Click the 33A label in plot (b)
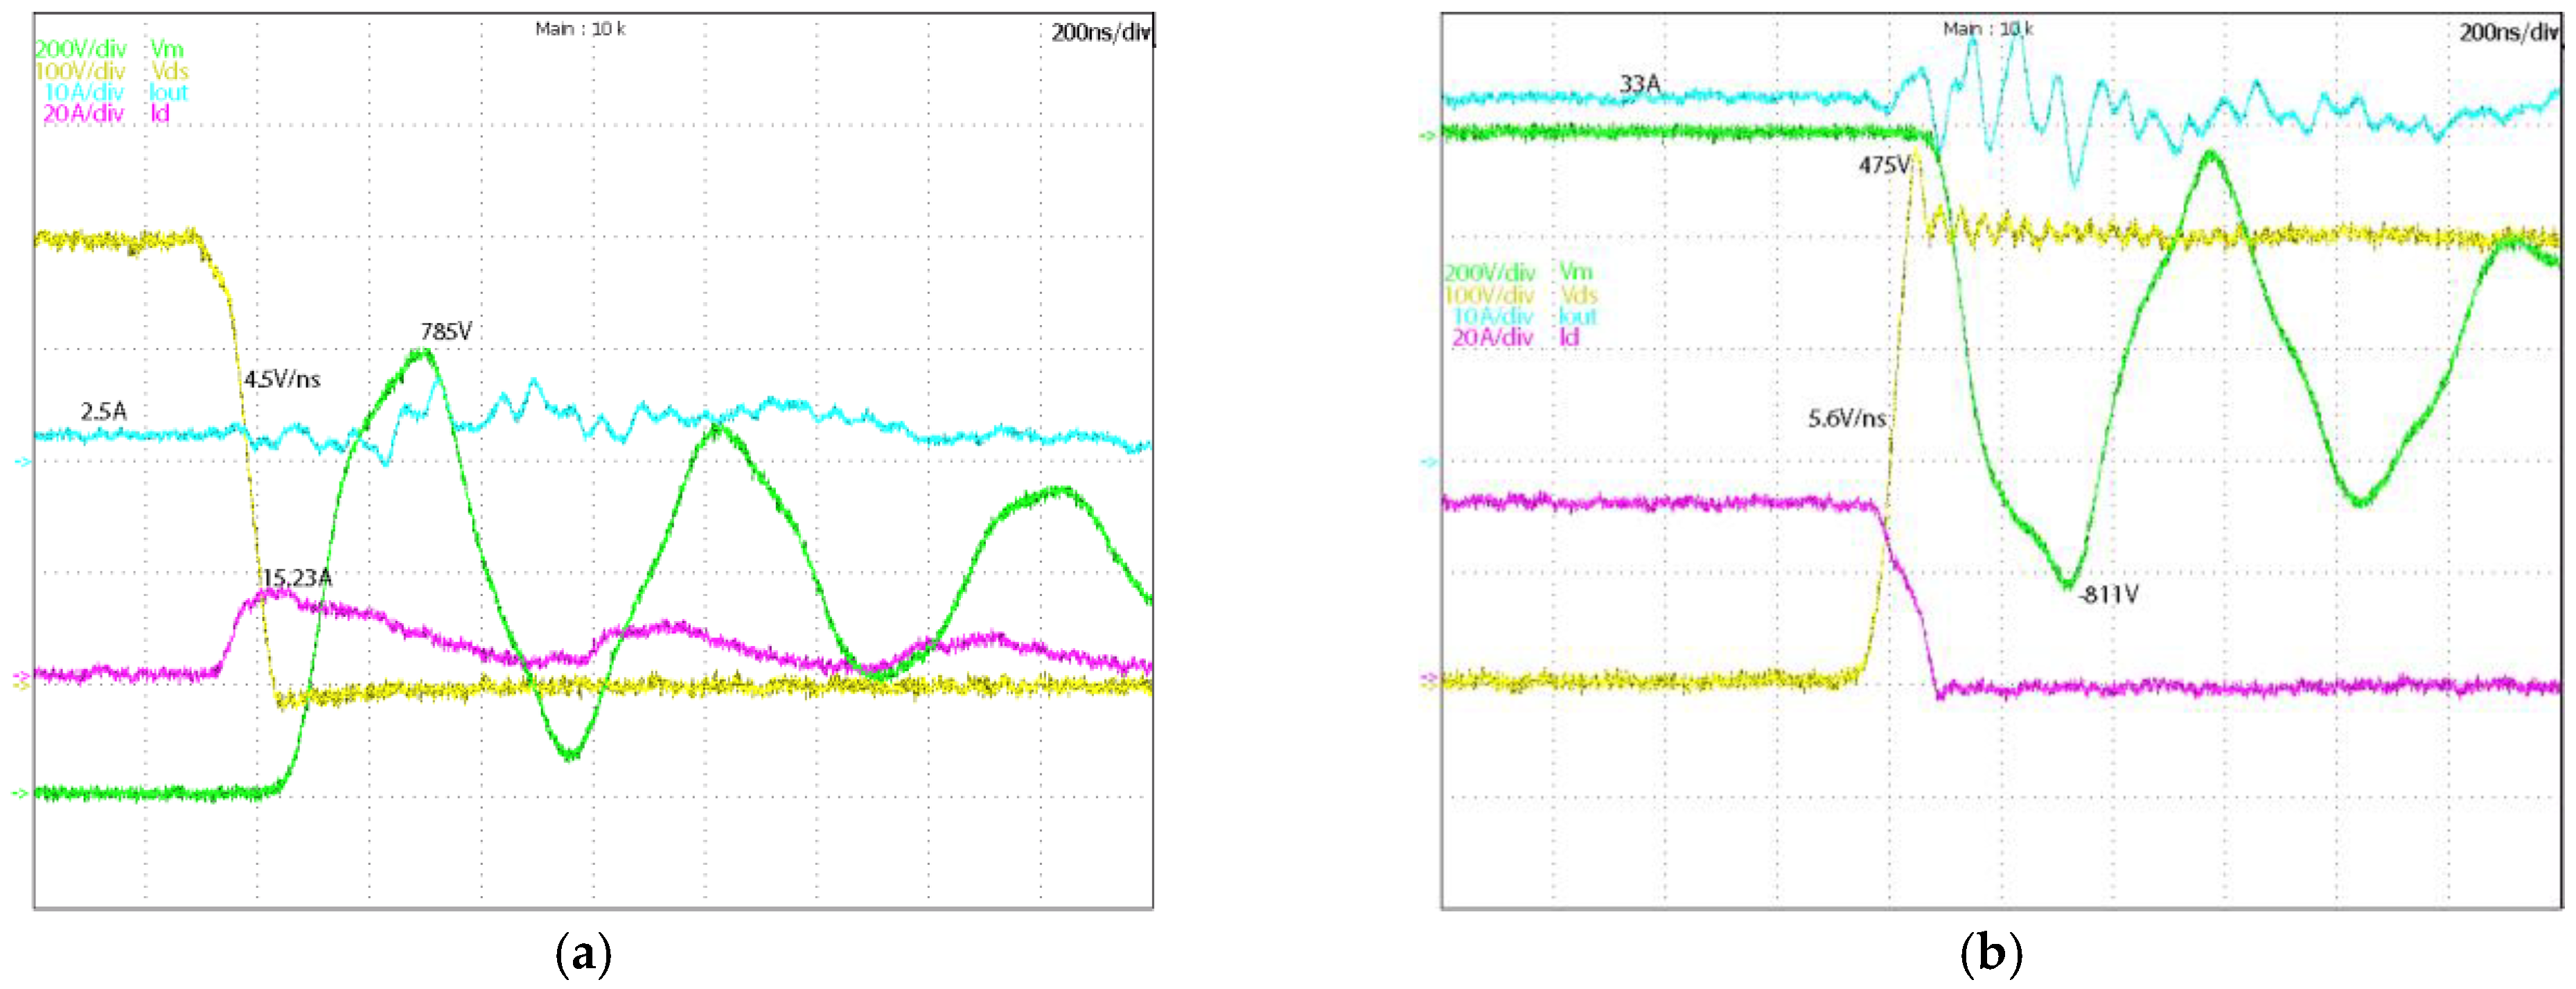The image size is (2576, 989). [1640, 84]
